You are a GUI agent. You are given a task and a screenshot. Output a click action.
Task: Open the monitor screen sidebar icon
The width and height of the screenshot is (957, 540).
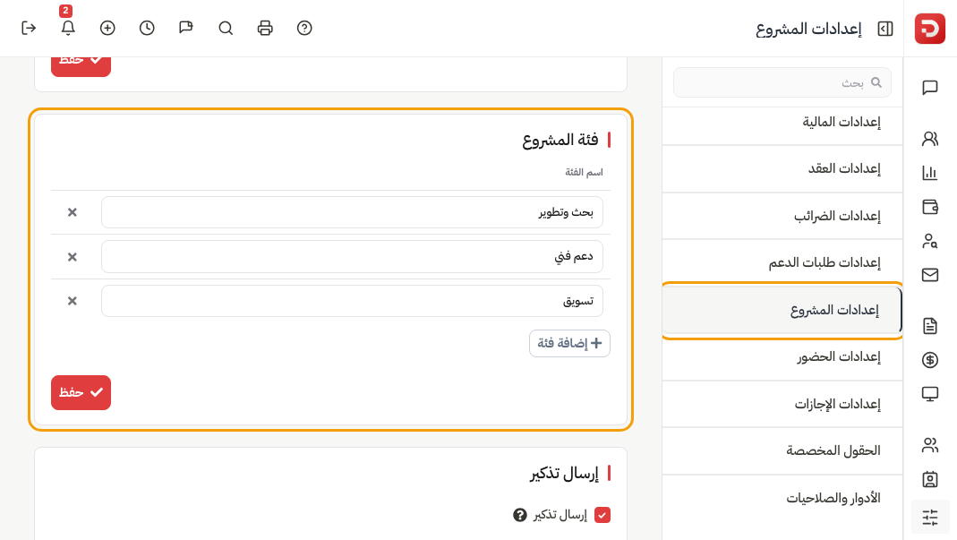tap(930, 394)
